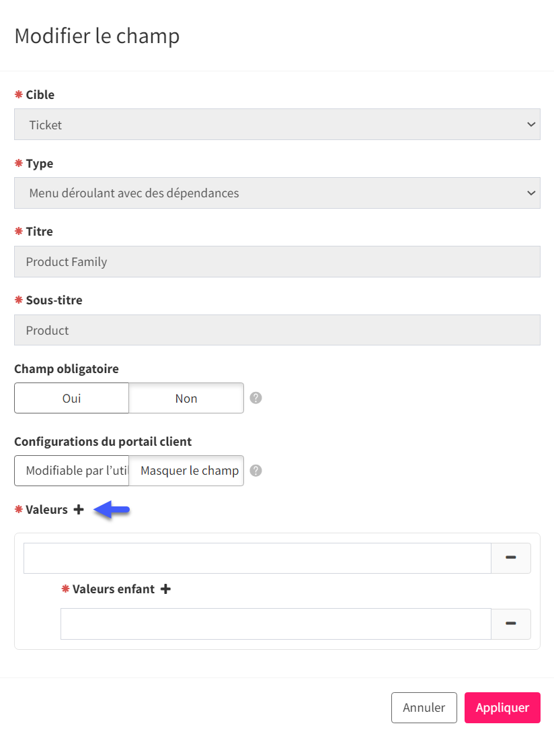Click the Appliquer button
Viewport: 554px width, 734px height.
503,708
